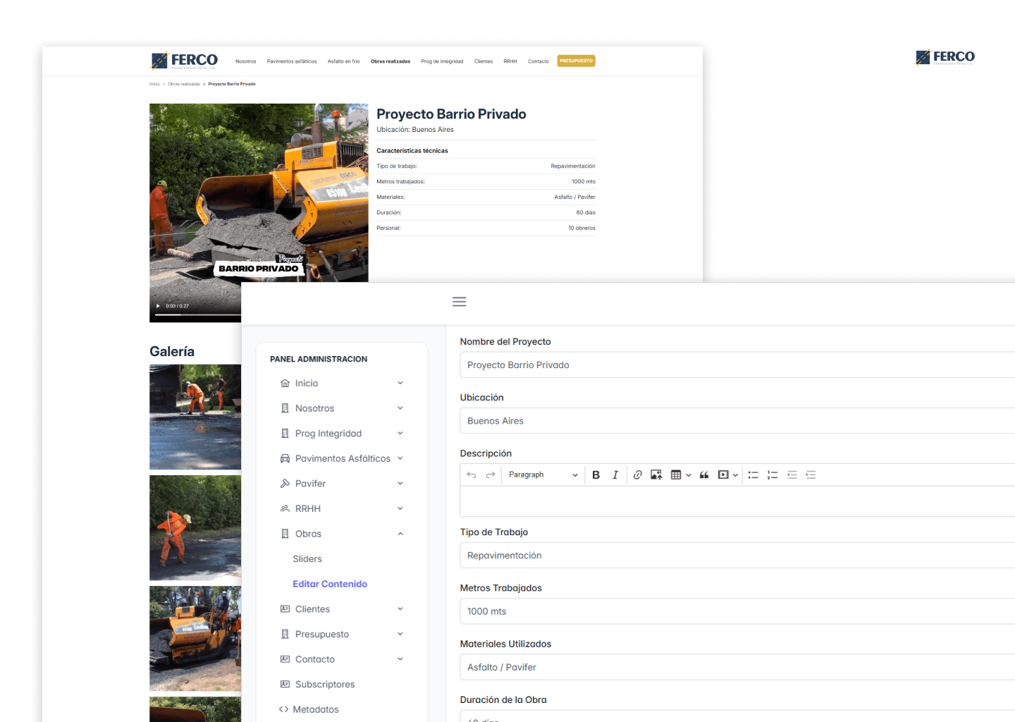
Task: Expand the Nosotros menu chevron
Action: [400, 408]
